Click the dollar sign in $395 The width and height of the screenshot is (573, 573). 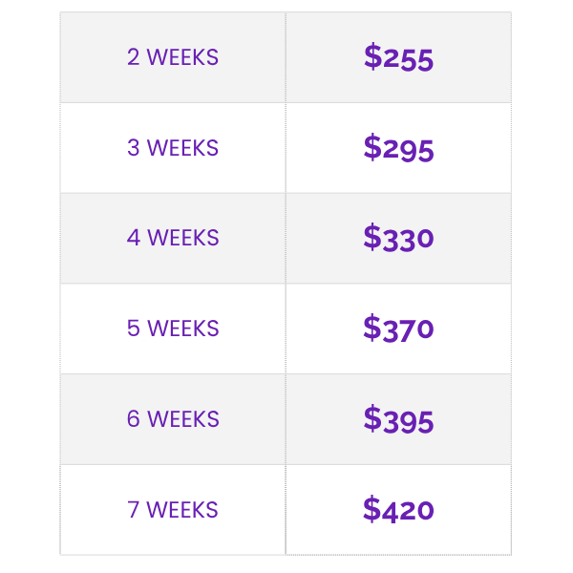(x=372, y=418)
